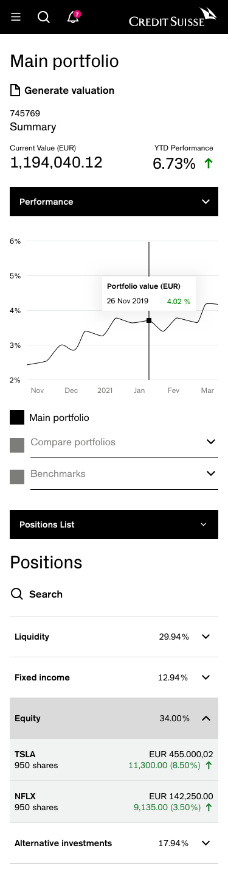The image size is (228, 890).
Task: Click the TSLA green up arrow
Action: pyautogui.click(x=209, y=765)
